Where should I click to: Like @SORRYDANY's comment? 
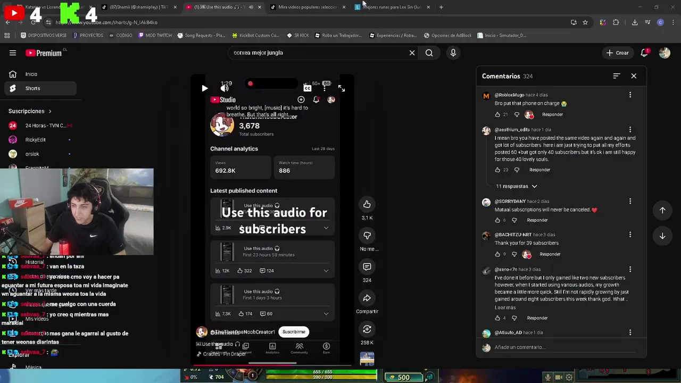click(497, 220)
